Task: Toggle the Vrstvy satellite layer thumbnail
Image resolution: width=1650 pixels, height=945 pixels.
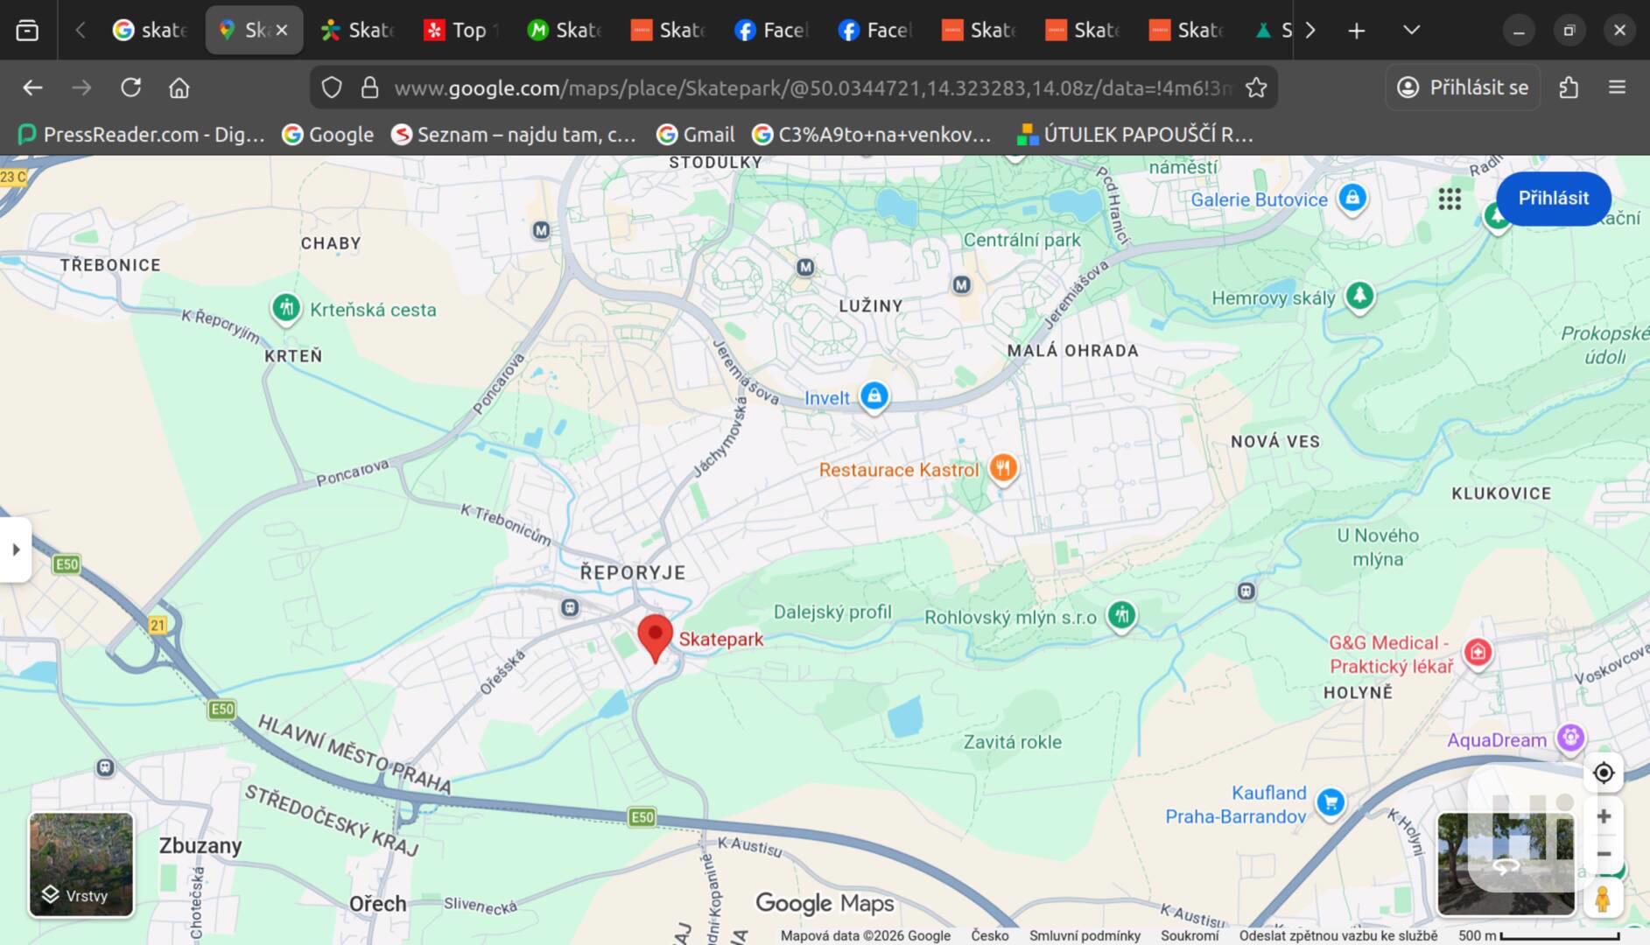Action: (81, 864)
